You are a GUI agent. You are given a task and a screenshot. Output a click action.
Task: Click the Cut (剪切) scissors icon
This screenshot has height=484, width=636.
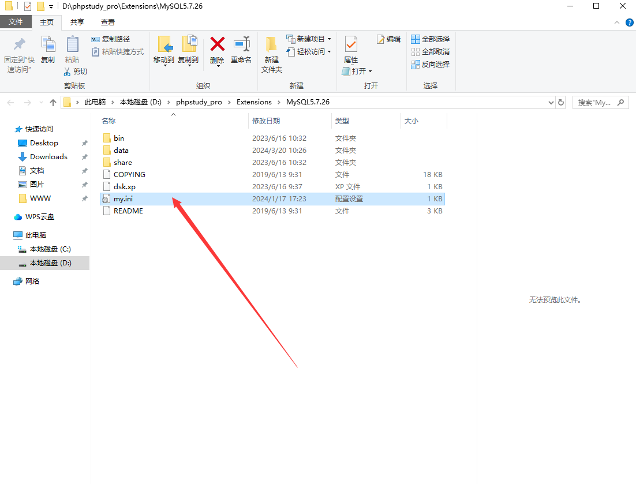68,72
